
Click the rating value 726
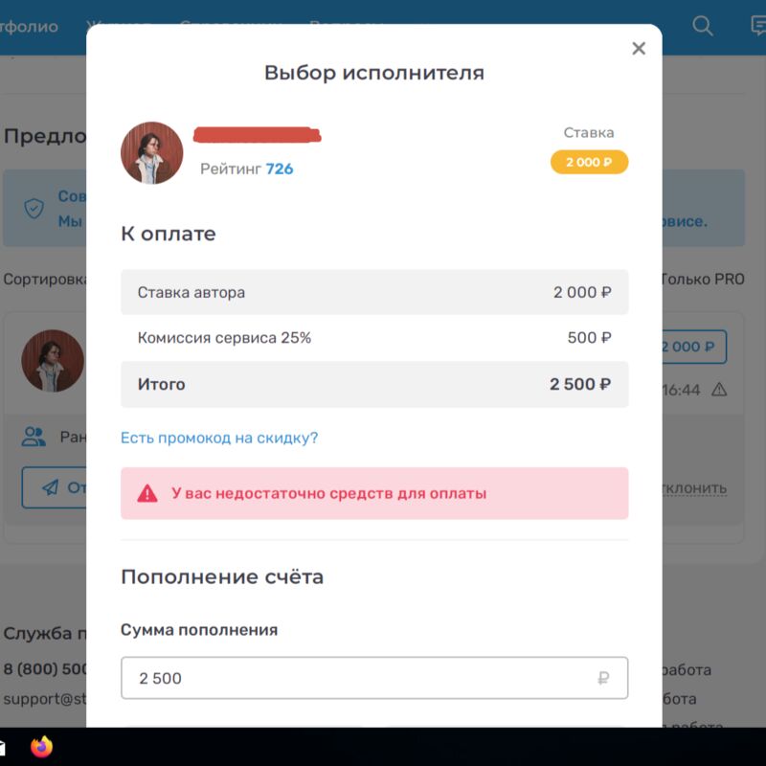coord(280,169)
